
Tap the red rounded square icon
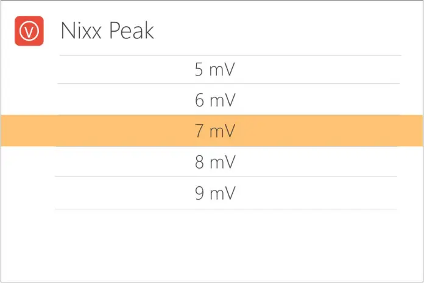tap(29, 30)
